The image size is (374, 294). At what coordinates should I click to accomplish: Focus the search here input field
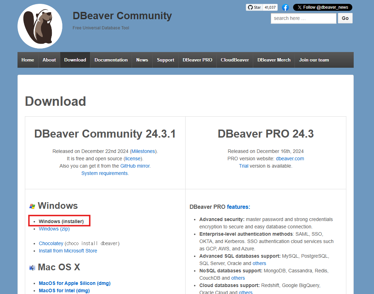click(x=303, y=18)
